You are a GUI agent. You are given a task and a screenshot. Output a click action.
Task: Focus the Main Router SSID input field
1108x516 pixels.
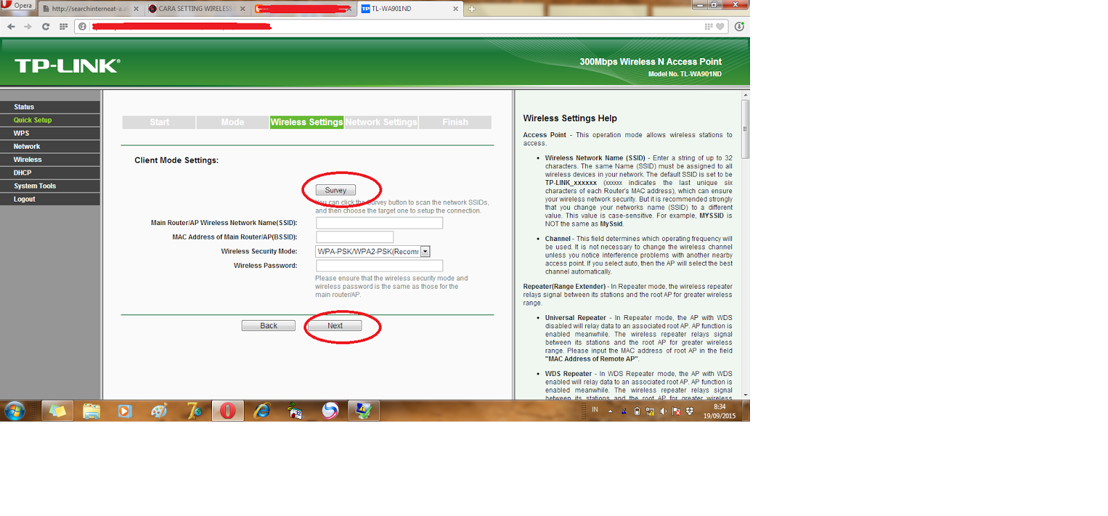pyautogui.click(x=379, y=223)
